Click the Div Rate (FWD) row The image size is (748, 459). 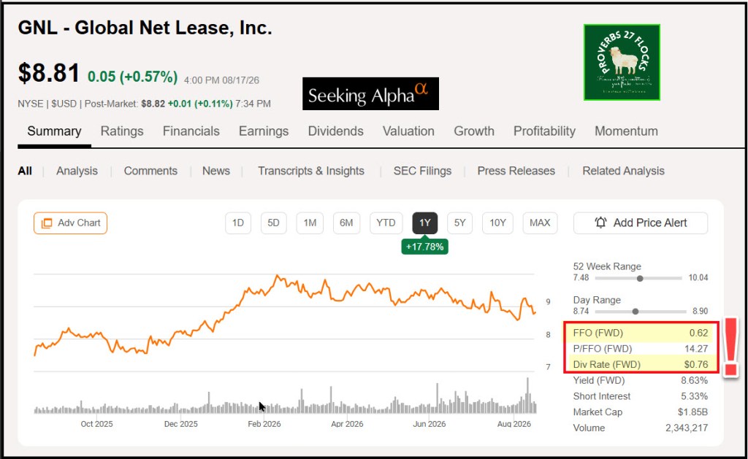click(640, 365)
